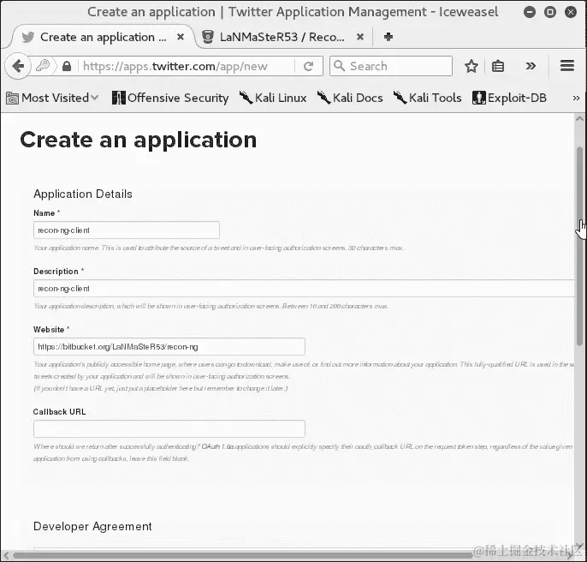Open a new tab with the plus icon
Viewport: 587px width, 562px height.
point(388,37)
